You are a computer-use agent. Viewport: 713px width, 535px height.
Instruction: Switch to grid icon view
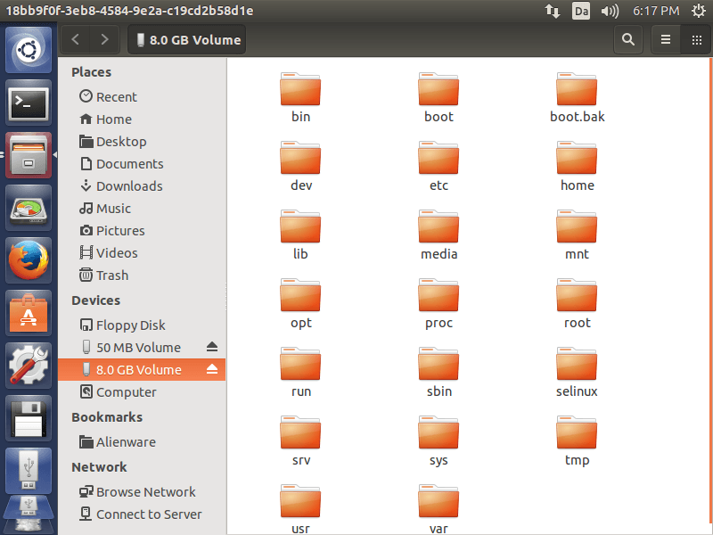696,39
